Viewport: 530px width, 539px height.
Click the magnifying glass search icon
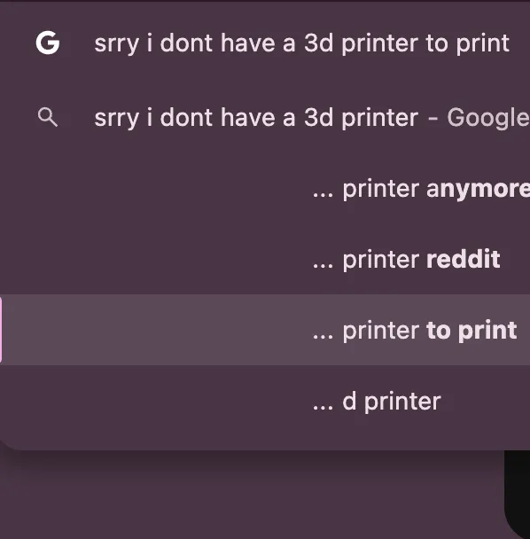pos(48,117)
